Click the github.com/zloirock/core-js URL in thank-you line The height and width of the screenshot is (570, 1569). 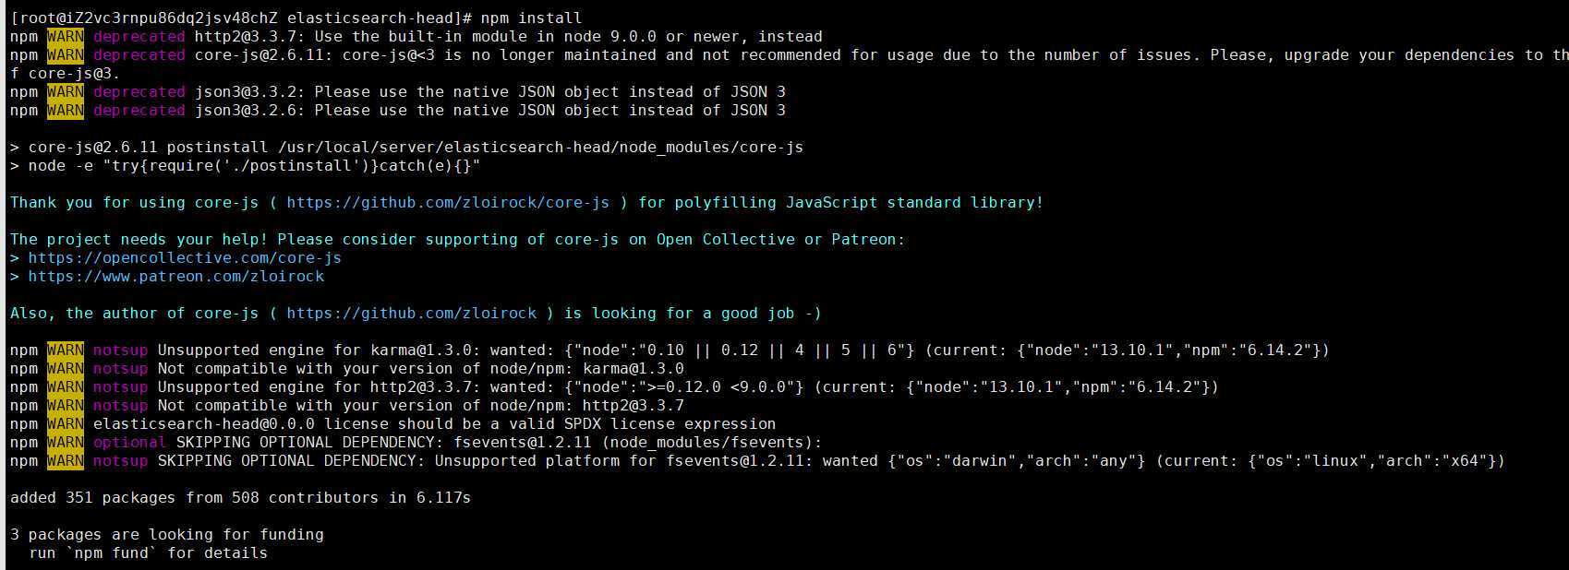click(448, 202)
